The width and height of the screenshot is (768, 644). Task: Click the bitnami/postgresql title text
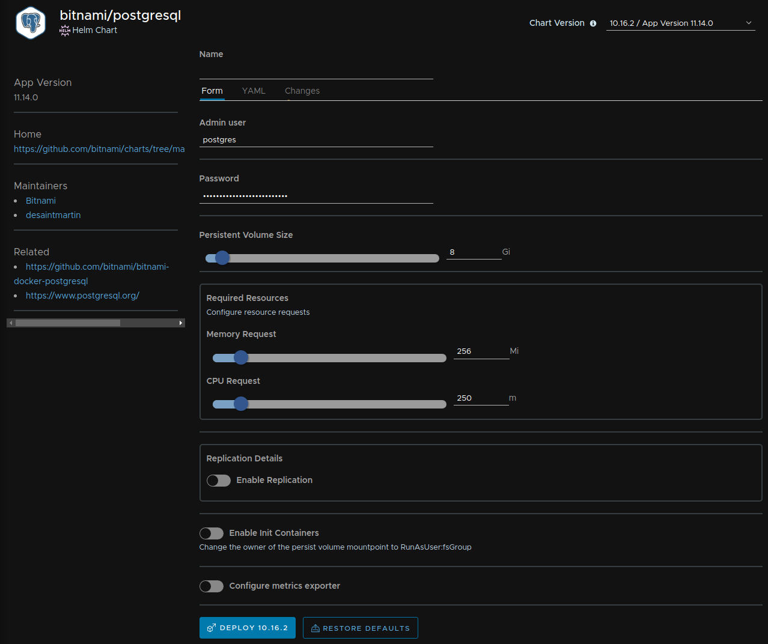(x=120, y=15)
